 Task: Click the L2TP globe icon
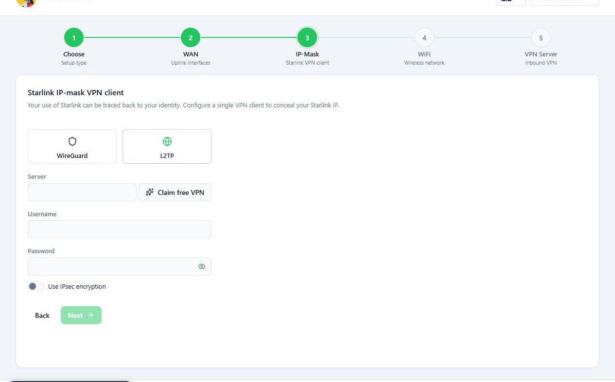tap(167, 141)
